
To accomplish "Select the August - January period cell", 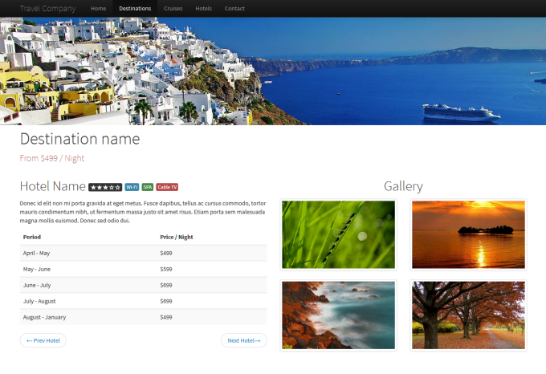I will 44,317.
